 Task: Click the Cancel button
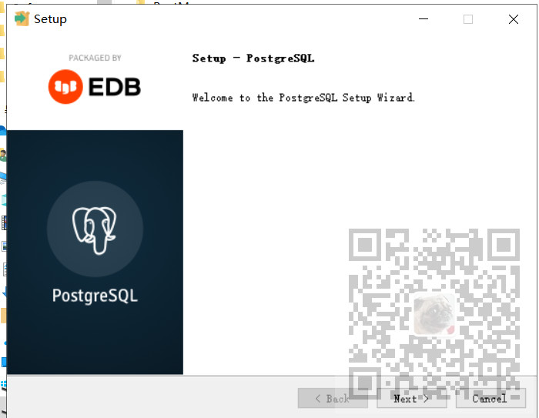490,399
